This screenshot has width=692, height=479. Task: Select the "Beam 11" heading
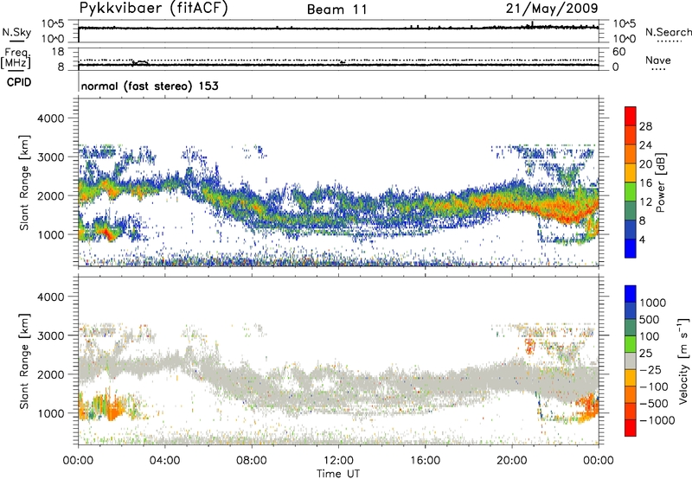(x=337, y=10)
